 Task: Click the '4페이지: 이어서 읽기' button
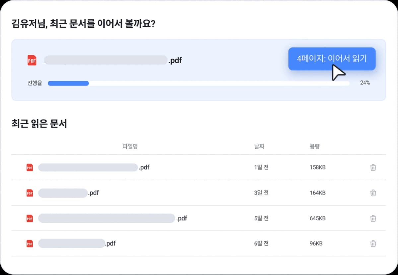tap(332, 59)
